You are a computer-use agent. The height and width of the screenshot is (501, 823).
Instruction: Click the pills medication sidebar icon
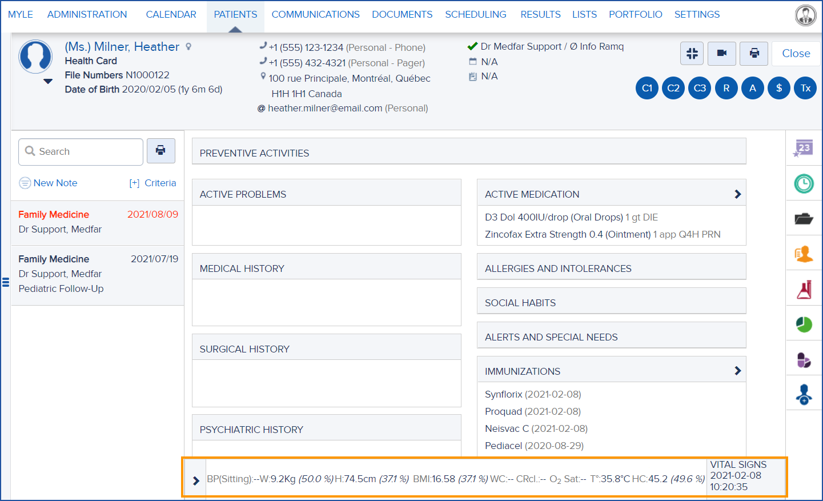(x=804, y=360)
